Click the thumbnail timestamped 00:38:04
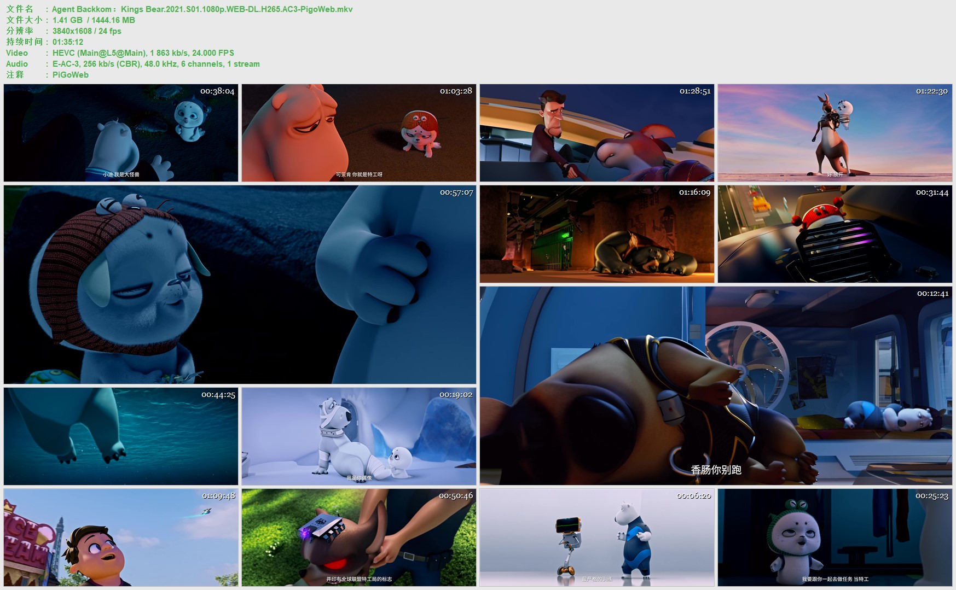Screen dimensions: 956x590 coord(121,133)
